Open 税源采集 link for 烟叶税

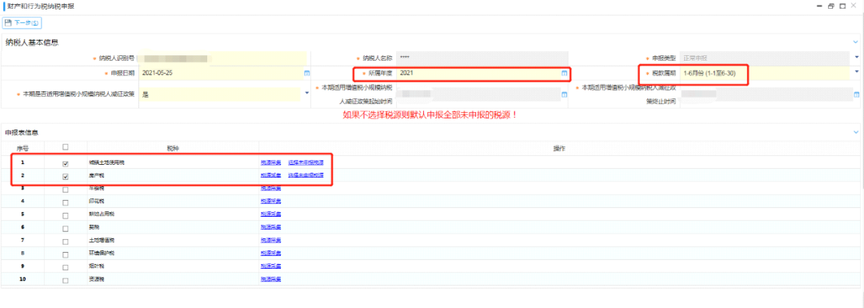(x=271, y=266)
